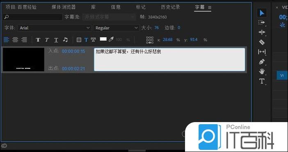
Task: Click the 边缘 edge value 0
Action: click(179, 28)
